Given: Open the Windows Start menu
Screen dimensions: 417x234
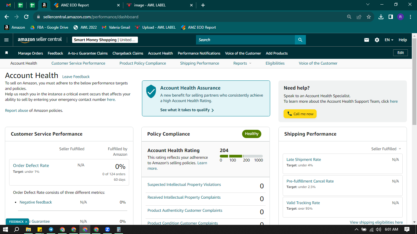Looking at the screenshot, I should tap(5, 229).
